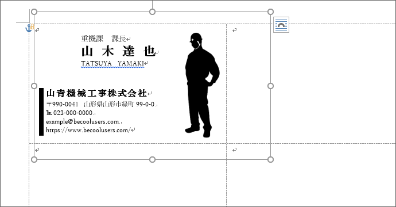
Task: Click the top-center resize handle
Action: (152, 12)
